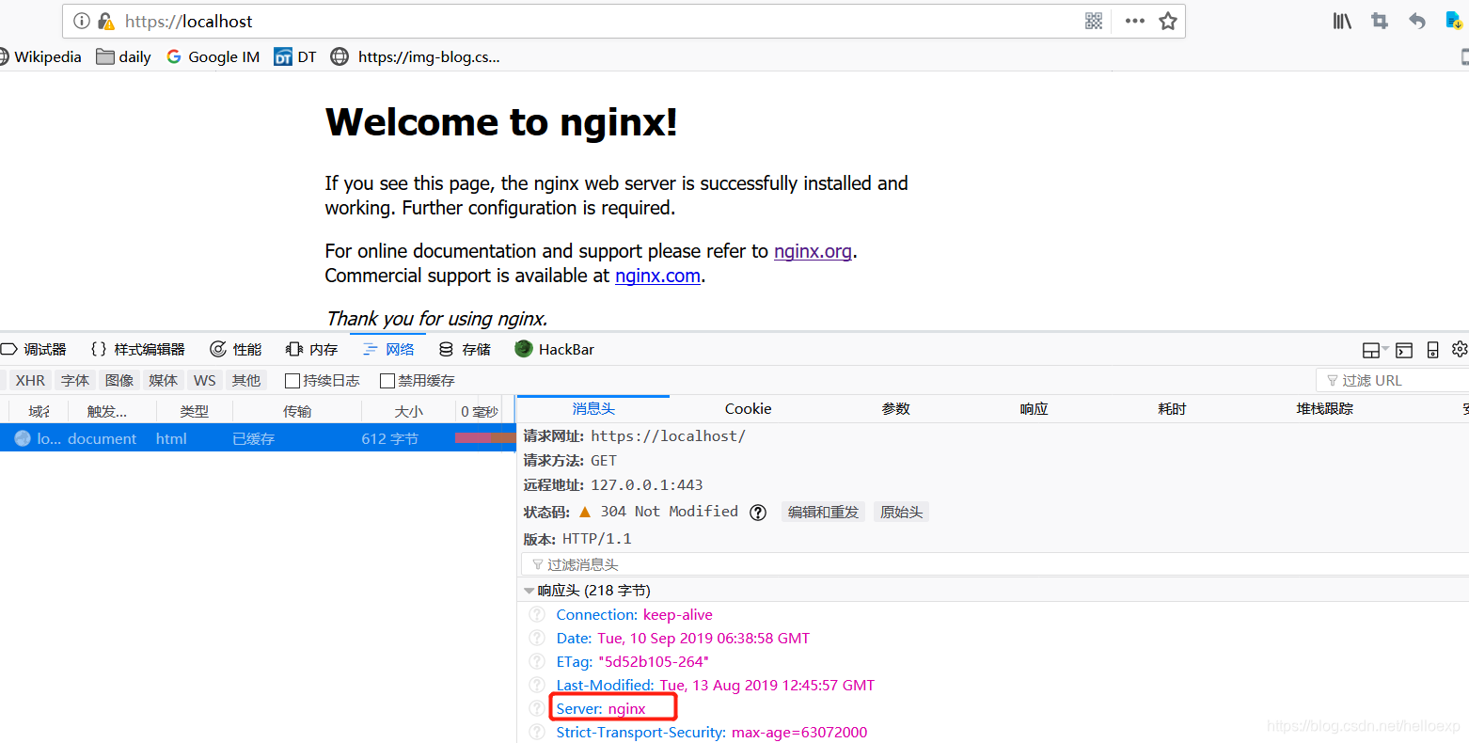
Task: Open the Cookie detail tab
Action: (x=748, y=408)
